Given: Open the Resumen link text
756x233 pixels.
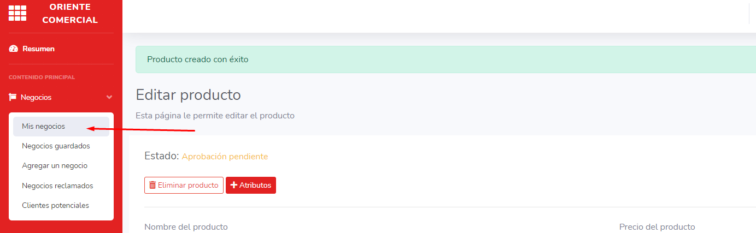Looking at the screenshot, I should [x=38, y=49].
